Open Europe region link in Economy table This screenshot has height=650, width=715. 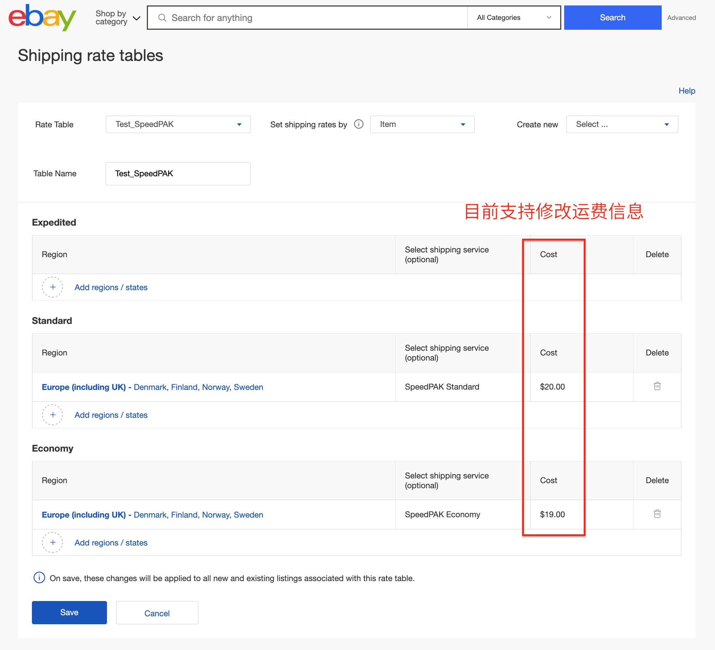click(152, 515)
